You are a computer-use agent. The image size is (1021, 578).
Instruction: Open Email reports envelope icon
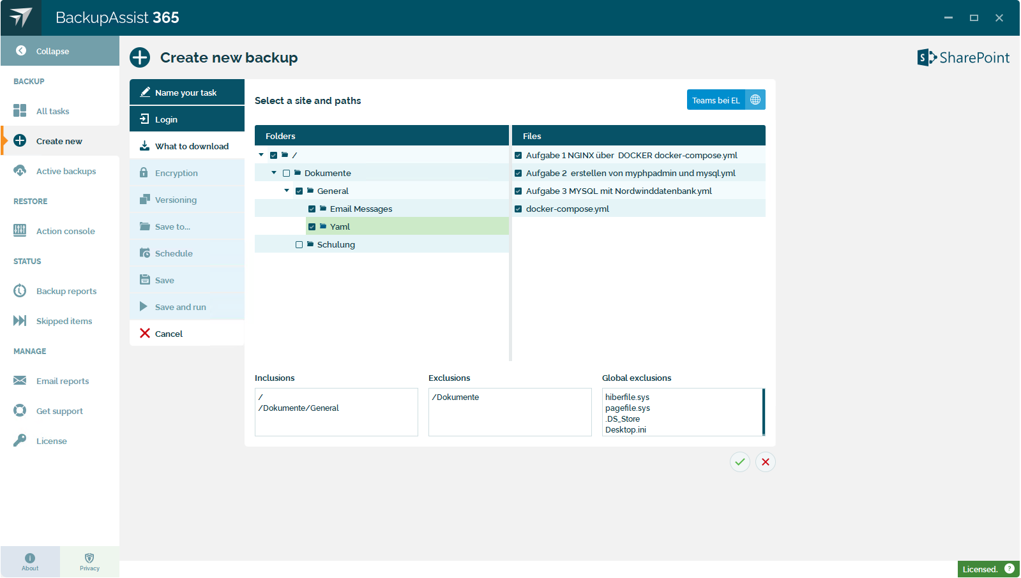pyautogui.click(x=20, y=380)
